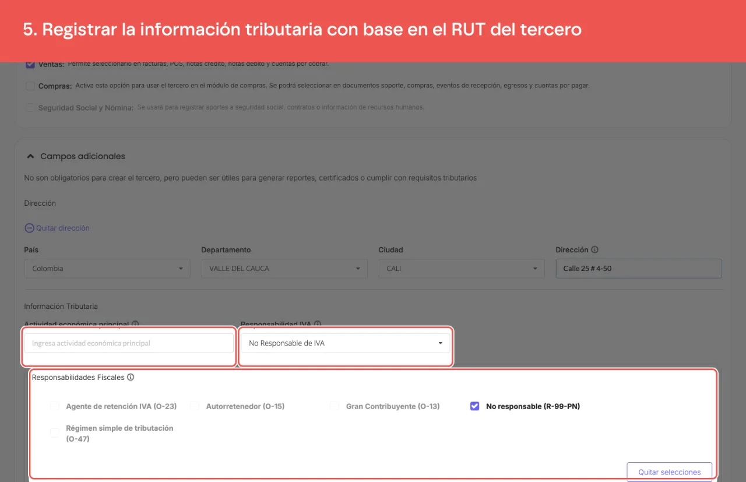Viewport: 746px width, 482px height.
Task: Click the Dirección field with Calle 25 # 4-50
Action: pyautogui.click(x=639, y=269)
